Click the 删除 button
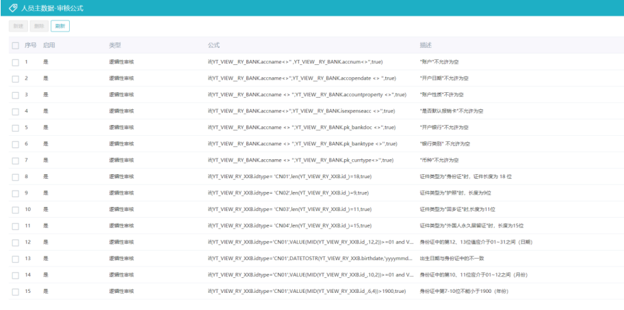Viewport: 624px width, 310px height. (40, 26)
